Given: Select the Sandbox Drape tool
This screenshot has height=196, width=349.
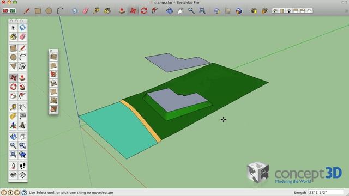Looking at the screenshot, I should 53,92.
